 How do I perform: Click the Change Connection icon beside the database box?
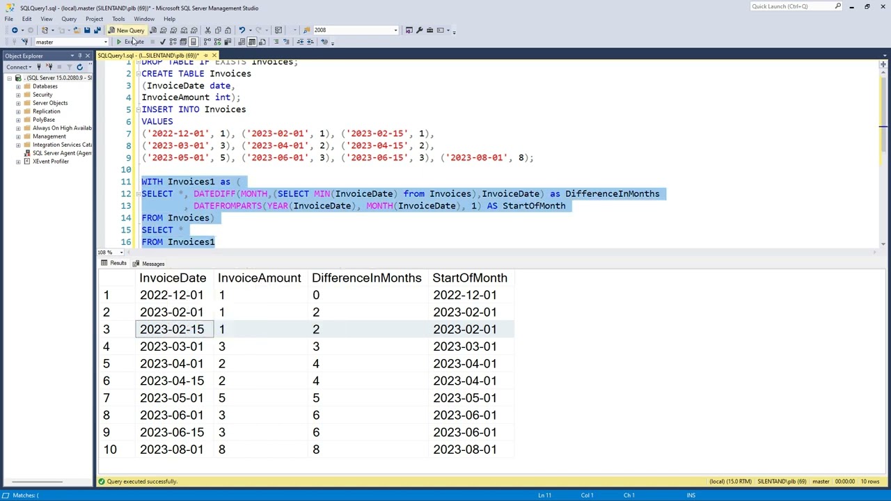tap(25, 42)
